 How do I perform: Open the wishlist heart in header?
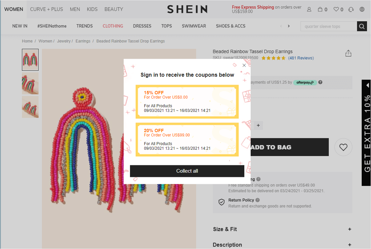tap(336, 9)
